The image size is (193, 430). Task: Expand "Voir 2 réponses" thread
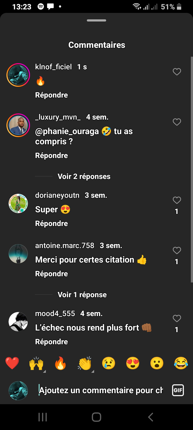pos(84,177)
